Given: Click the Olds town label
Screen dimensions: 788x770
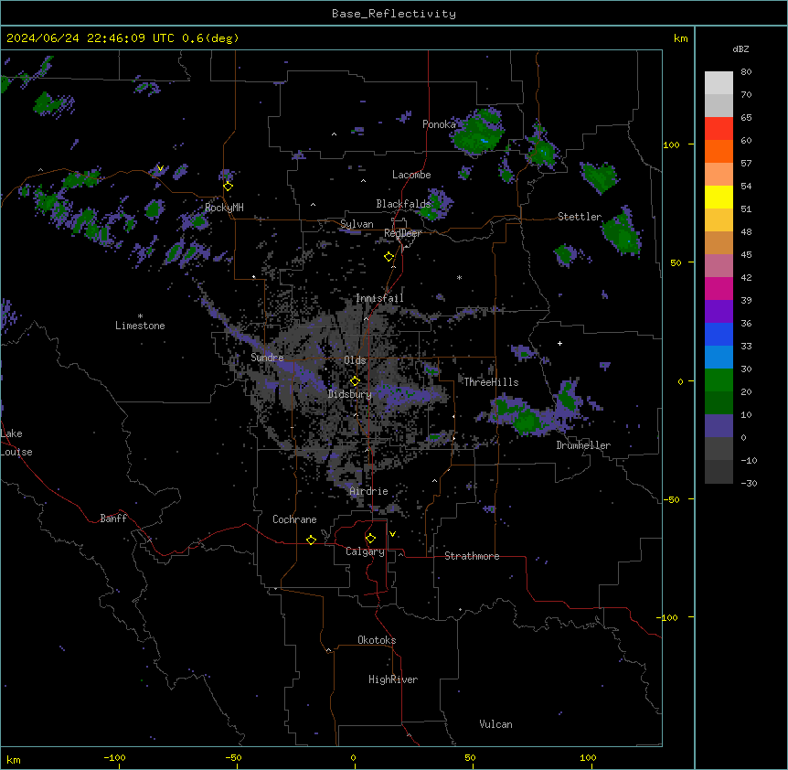Looking at the screenshot, I should (x=355, y=360).
